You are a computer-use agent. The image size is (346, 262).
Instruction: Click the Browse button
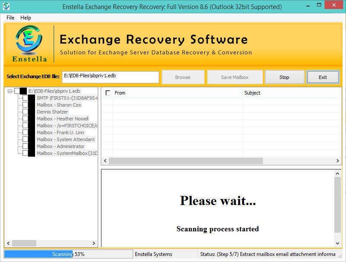(x=183, y=77)
